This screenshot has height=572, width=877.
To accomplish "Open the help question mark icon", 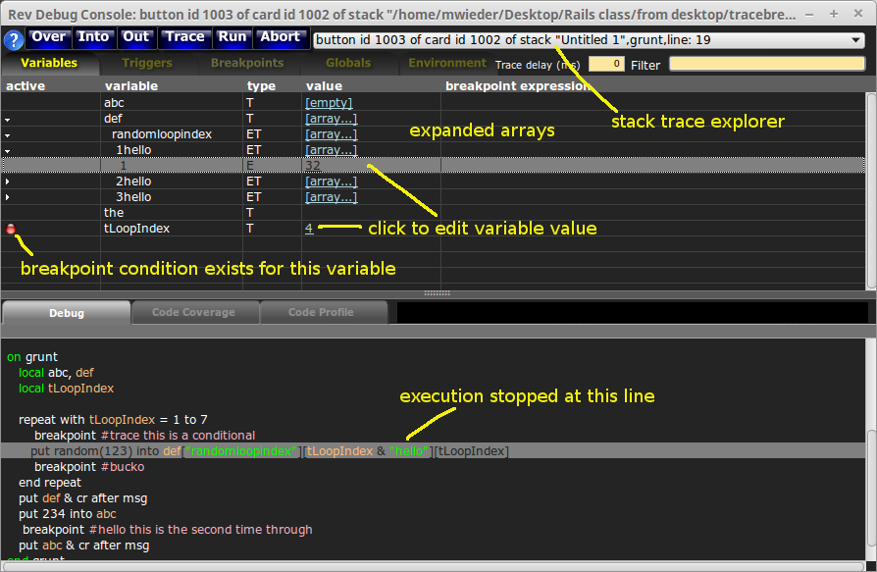I will [x=12, y=40].
